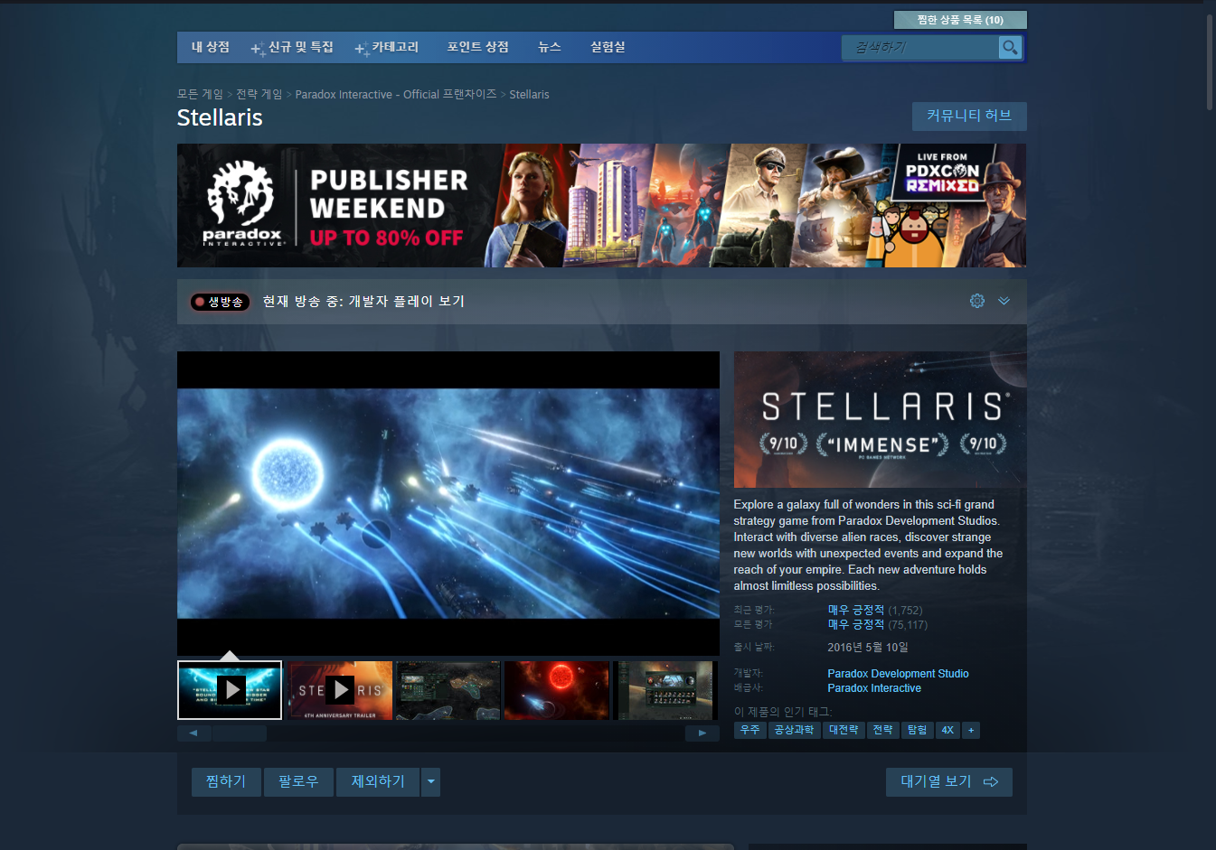
Task: Open the 카테고리 menu
Action: point(395,47)
